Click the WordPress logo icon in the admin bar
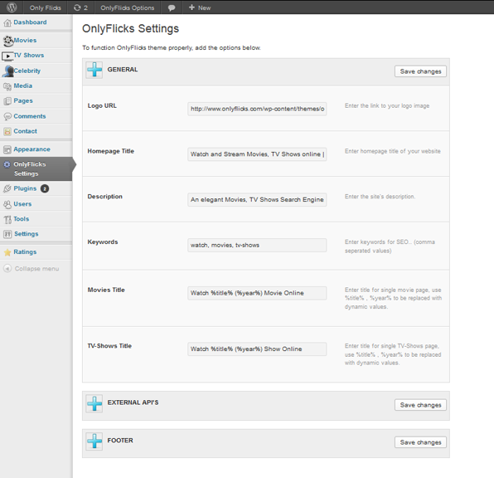This screenshot has height=478, width=494. 12,7
